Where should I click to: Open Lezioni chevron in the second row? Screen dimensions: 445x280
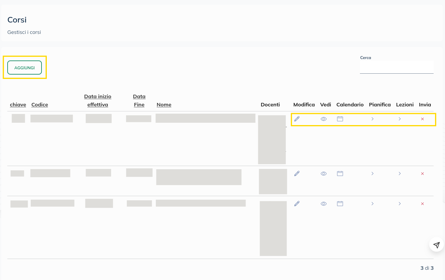coord(399,174)
